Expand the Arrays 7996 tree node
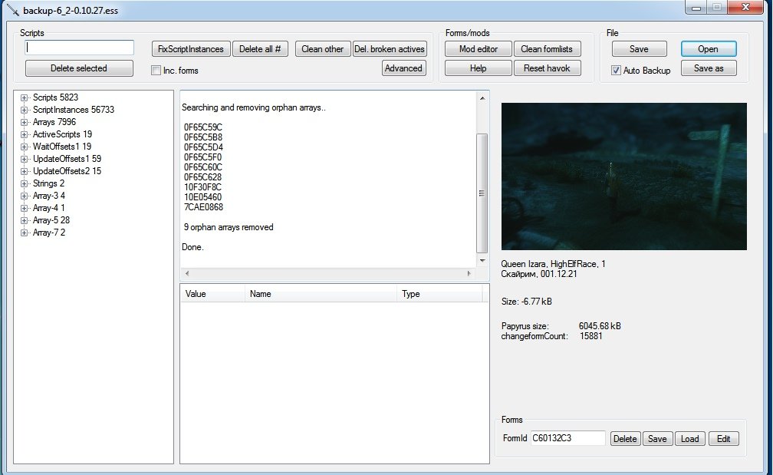The height and width of the screenshot is (475, 773). pos(25,122)
